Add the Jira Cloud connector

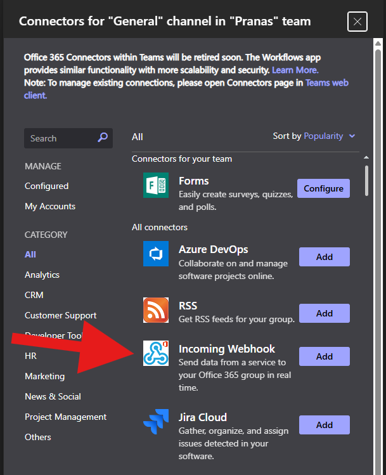[325, 425]
